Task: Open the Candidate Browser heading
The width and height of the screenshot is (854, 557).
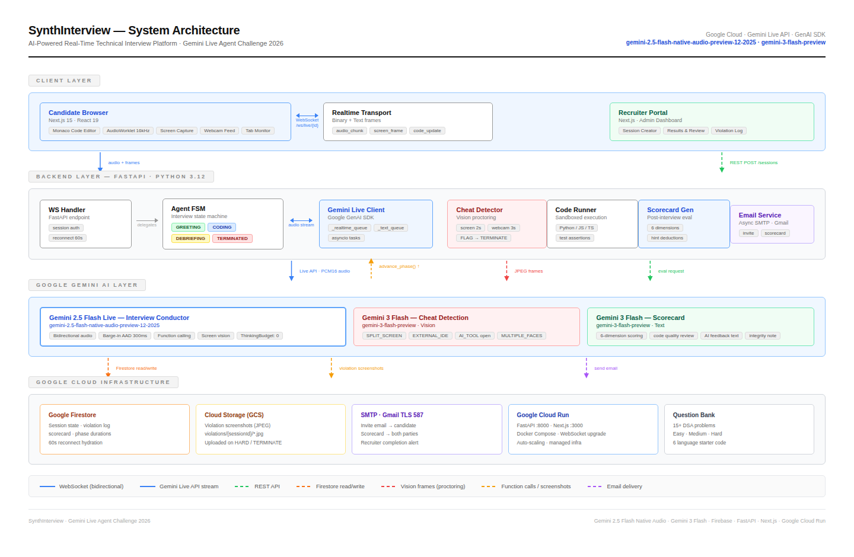Action: click(x=78, y=113)
